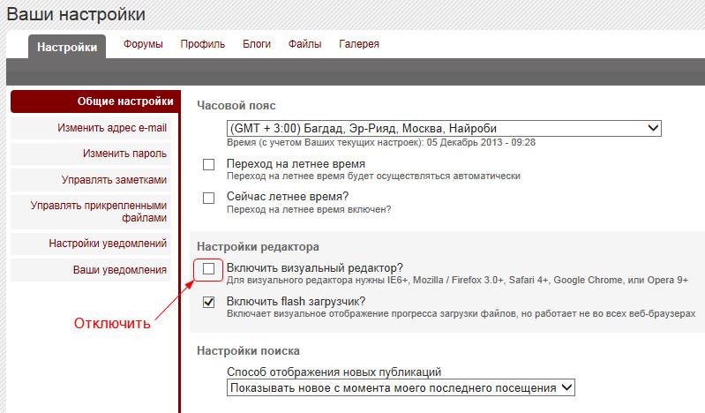Uncheck the Включить flash загрузчик? checkbox
The image size is (705, 413).
pyautogui.click(x=208, y=303)
